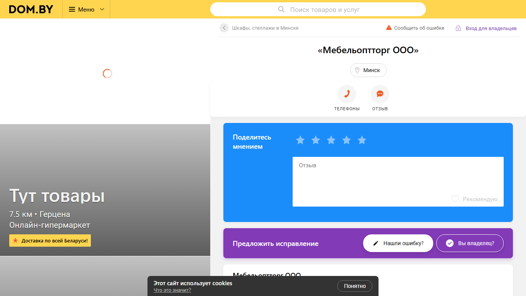Click the pencil icon in Нашли ошибку?
526x296 pixels.
(376, 243)
